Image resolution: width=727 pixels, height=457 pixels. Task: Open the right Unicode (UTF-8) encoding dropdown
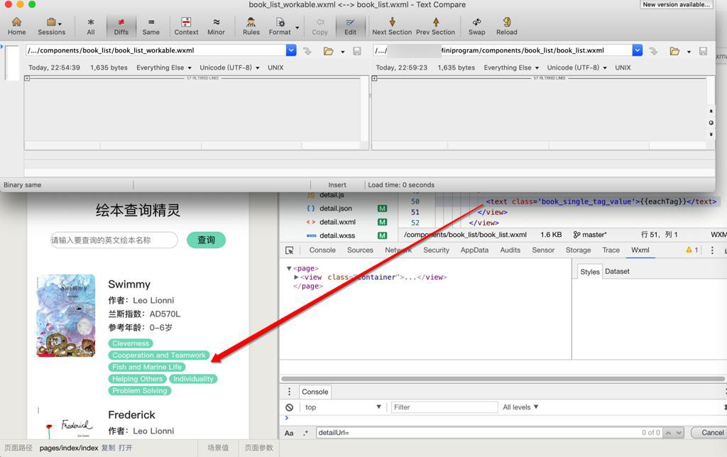tap(576, 67)
